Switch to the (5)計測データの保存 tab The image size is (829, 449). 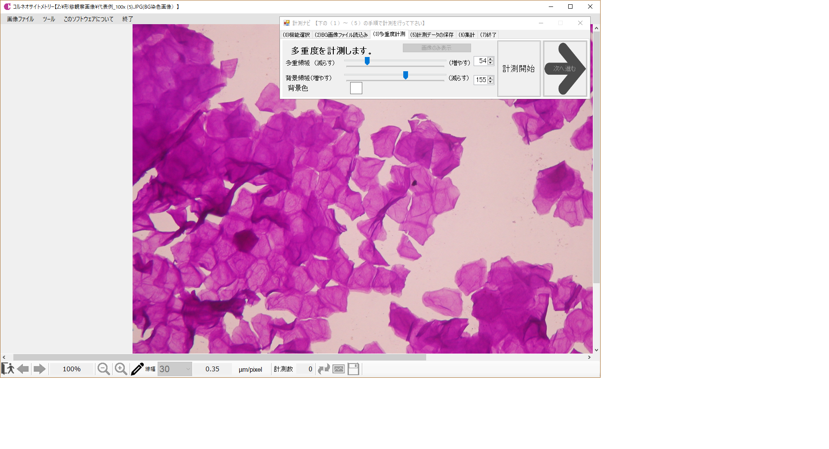coord(432,35)
